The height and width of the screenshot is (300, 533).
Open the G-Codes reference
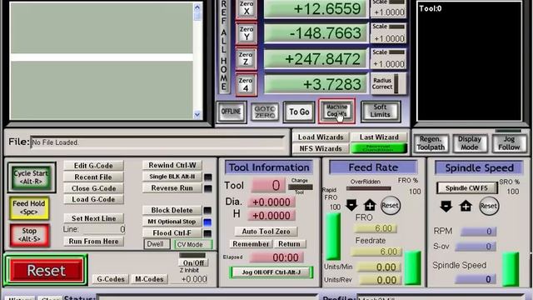point(111,279)
